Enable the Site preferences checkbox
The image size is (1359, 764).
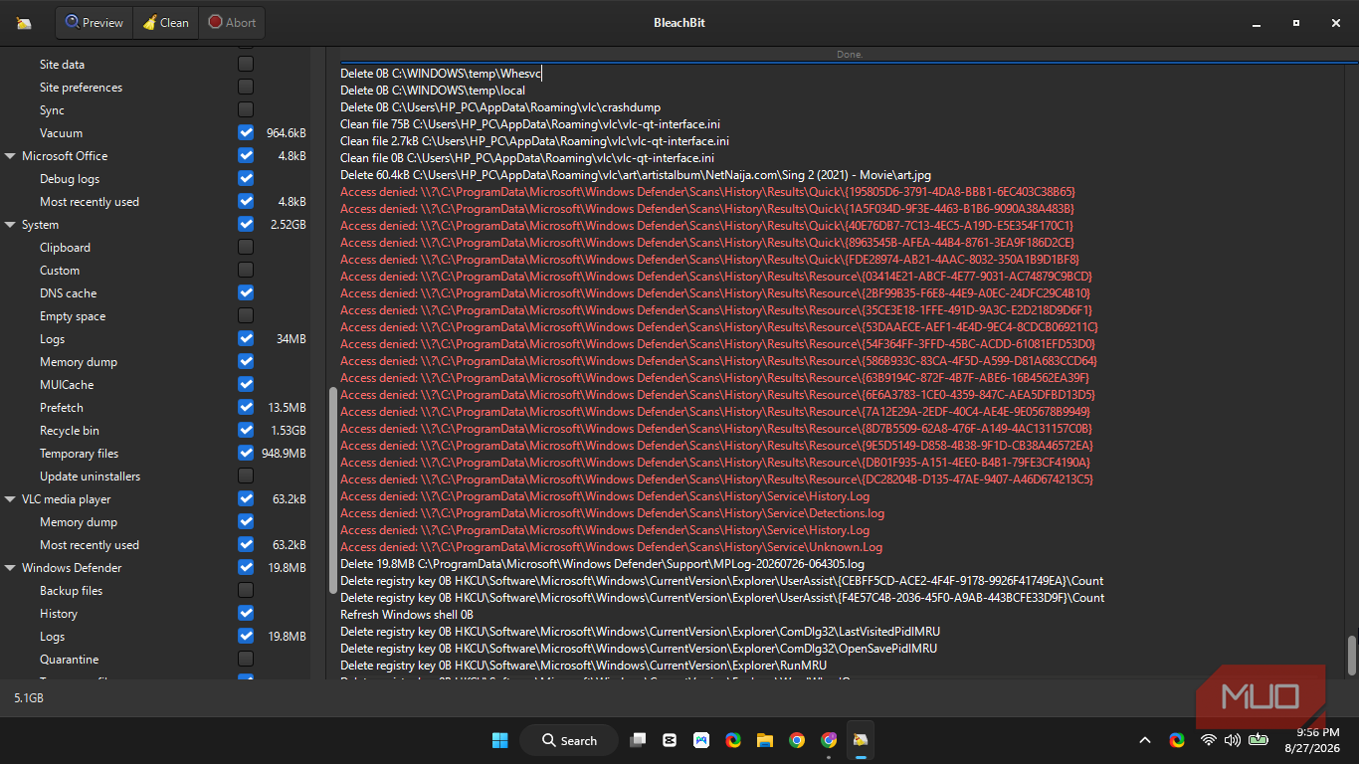point(246,87)
